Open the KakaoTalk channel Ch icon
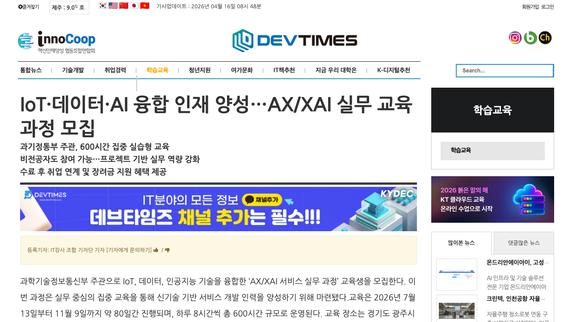This screenshot has height=322, width=572. tap(545, 38)
